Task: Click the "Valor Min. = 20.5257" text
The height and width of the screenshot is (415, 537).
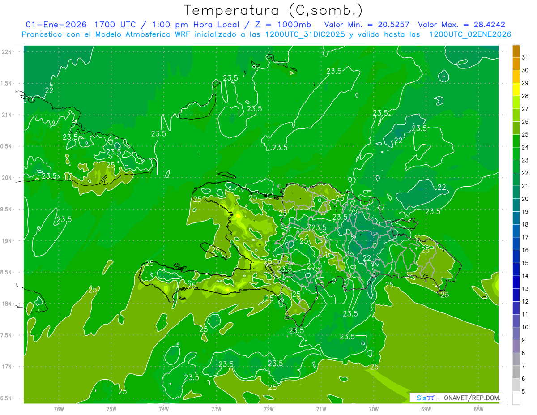Action: pos(367,25)
